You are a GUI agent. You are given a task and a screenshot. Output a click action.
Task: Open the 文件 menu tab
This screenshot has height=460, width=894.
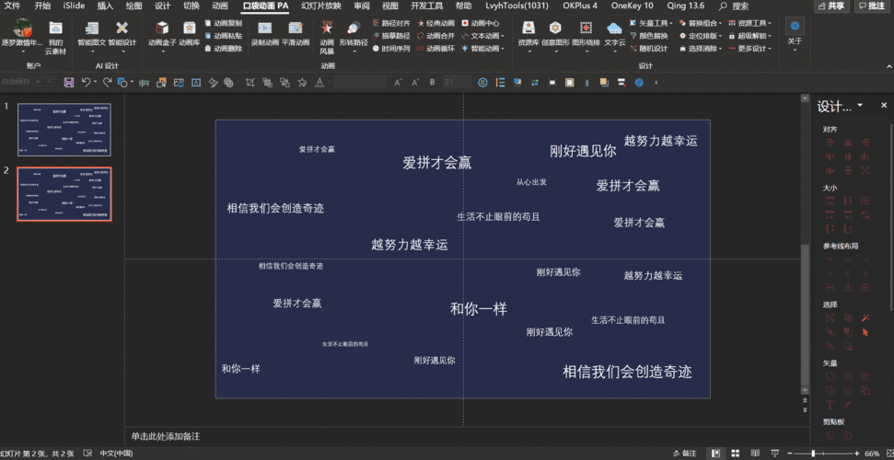(x=12, y=6)
